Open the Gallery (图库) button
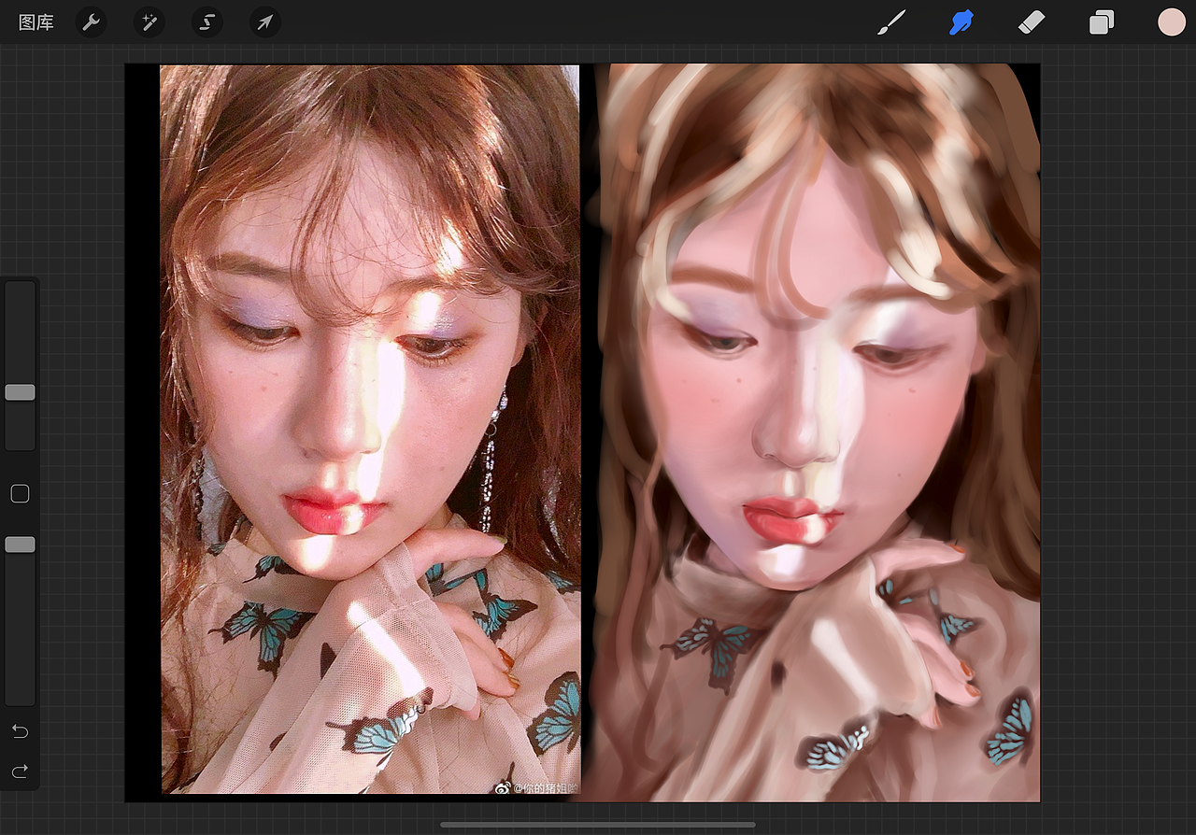Image resolution: width=1196 pixels, height=835 pixels. (x=36, y=22)
